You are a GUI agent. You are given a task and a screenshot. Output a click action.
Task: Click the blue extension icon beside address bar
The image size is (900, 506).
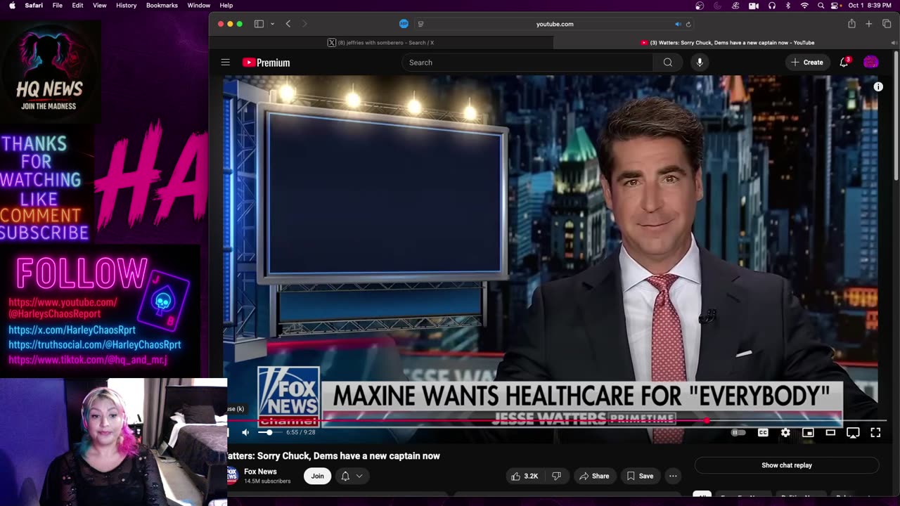coord(404,24)
